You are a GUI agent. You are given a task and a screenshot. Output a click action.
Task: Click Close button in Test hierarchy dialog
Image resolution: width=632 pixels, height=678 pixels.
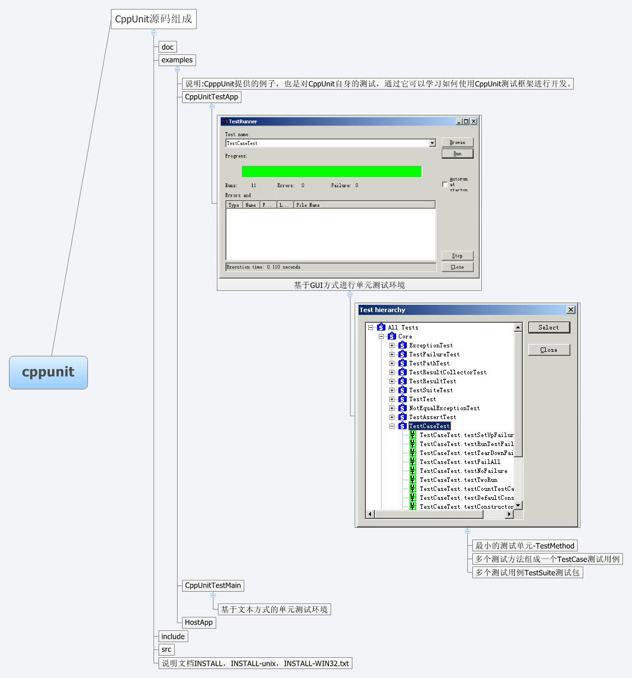tap(549, 350)
